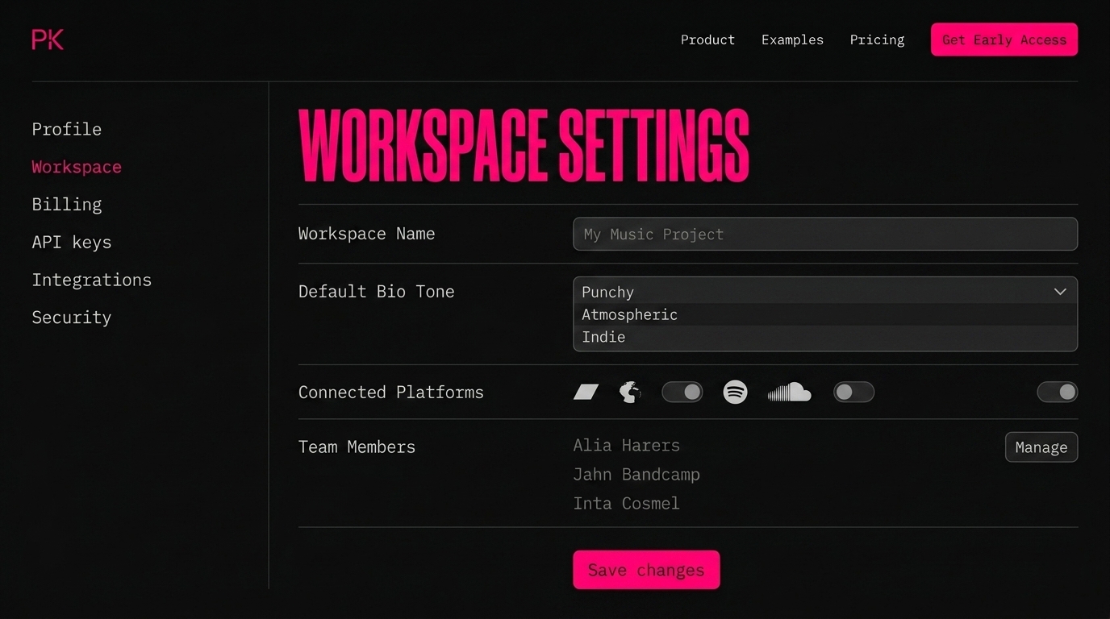Click the Spotify platform icon

735,393
